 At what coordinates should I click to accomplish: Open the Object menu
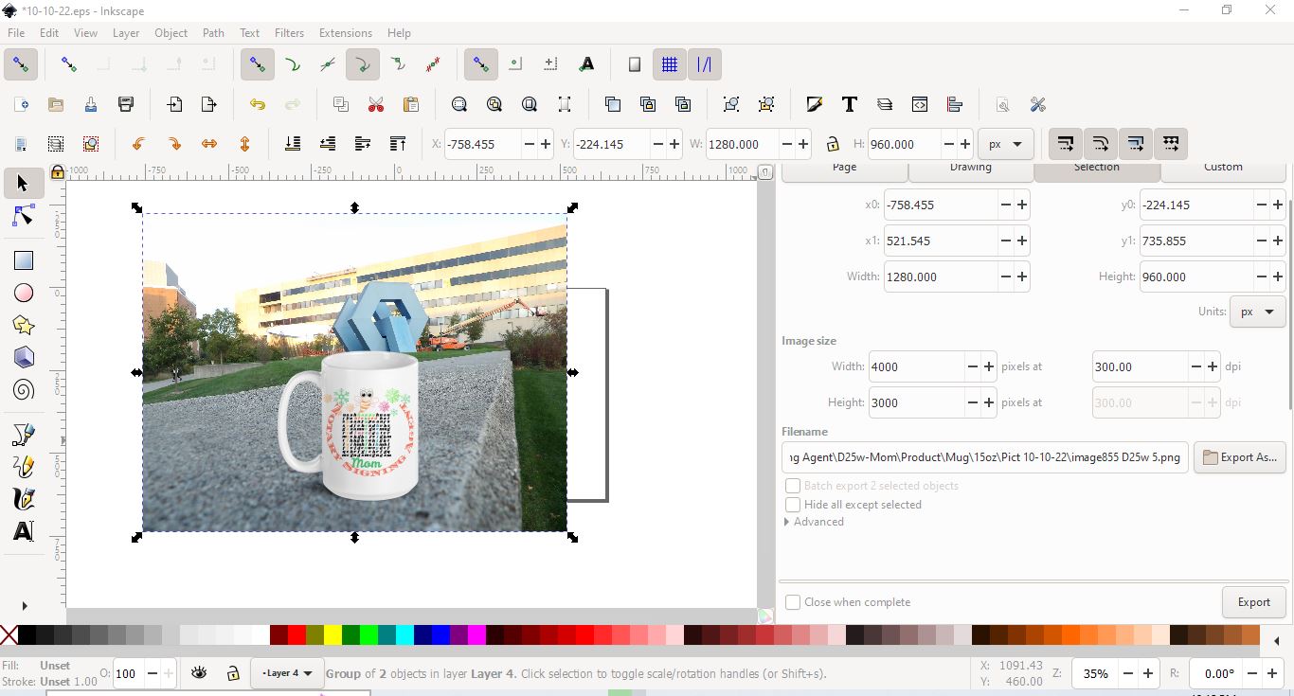pos(171,32)
